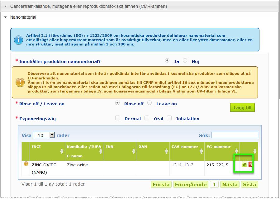Select Ja for Innehåller produkten nanomaterial
The image size is (280, 199).
167,60
